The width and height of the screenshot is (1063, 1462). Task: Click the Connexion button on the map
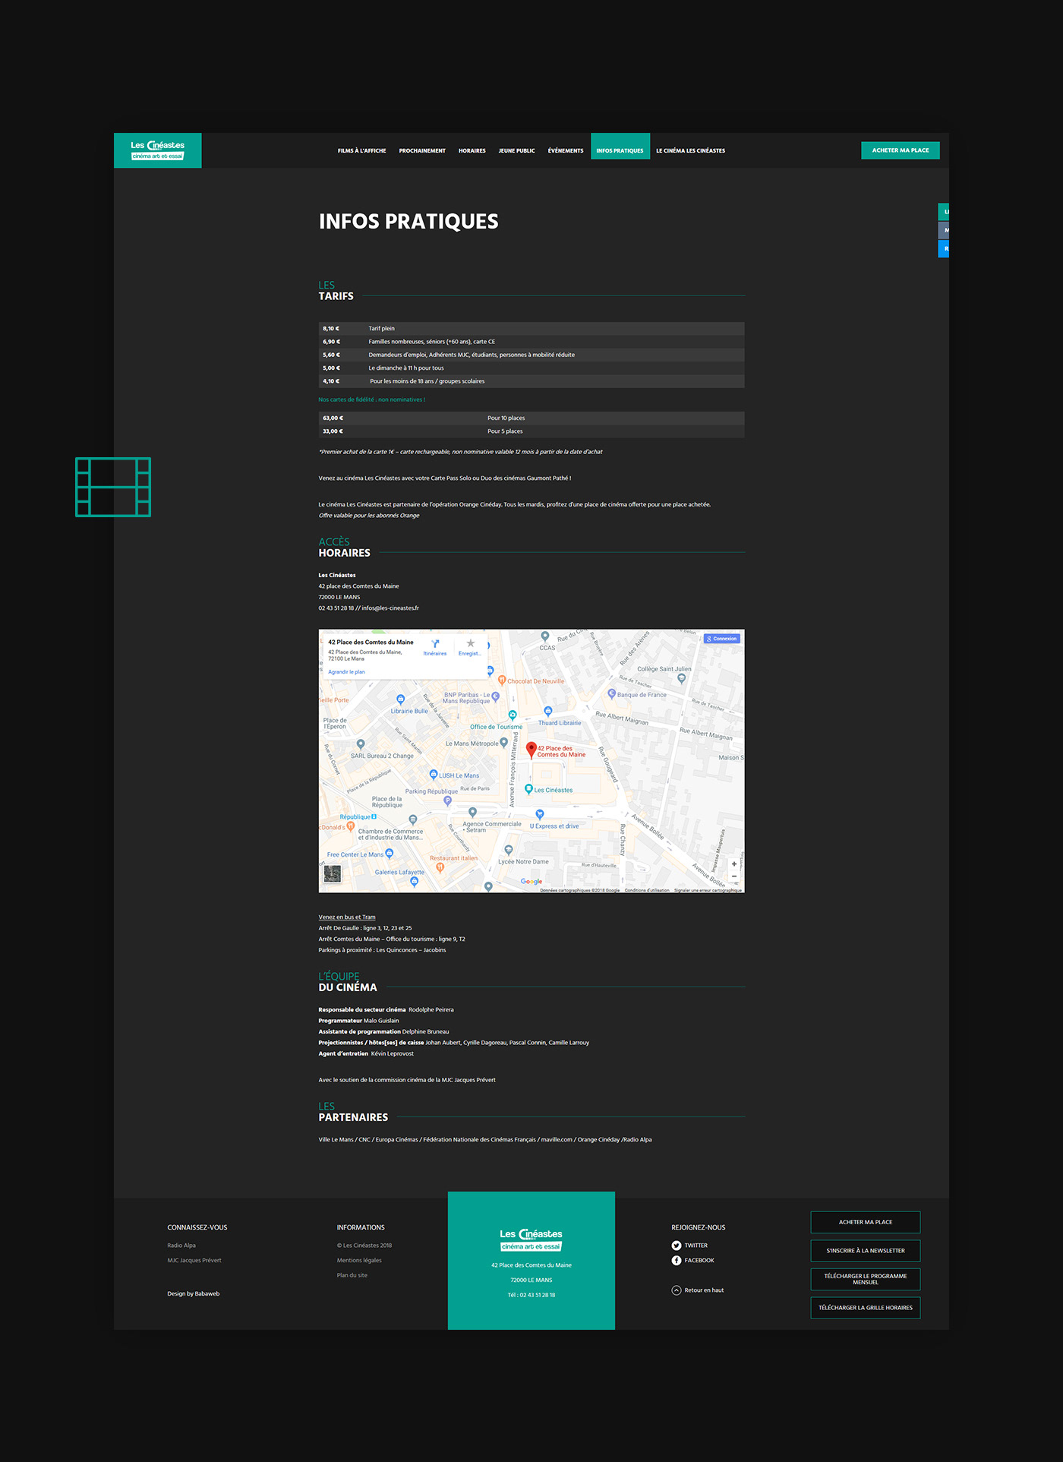pos(721,639)
